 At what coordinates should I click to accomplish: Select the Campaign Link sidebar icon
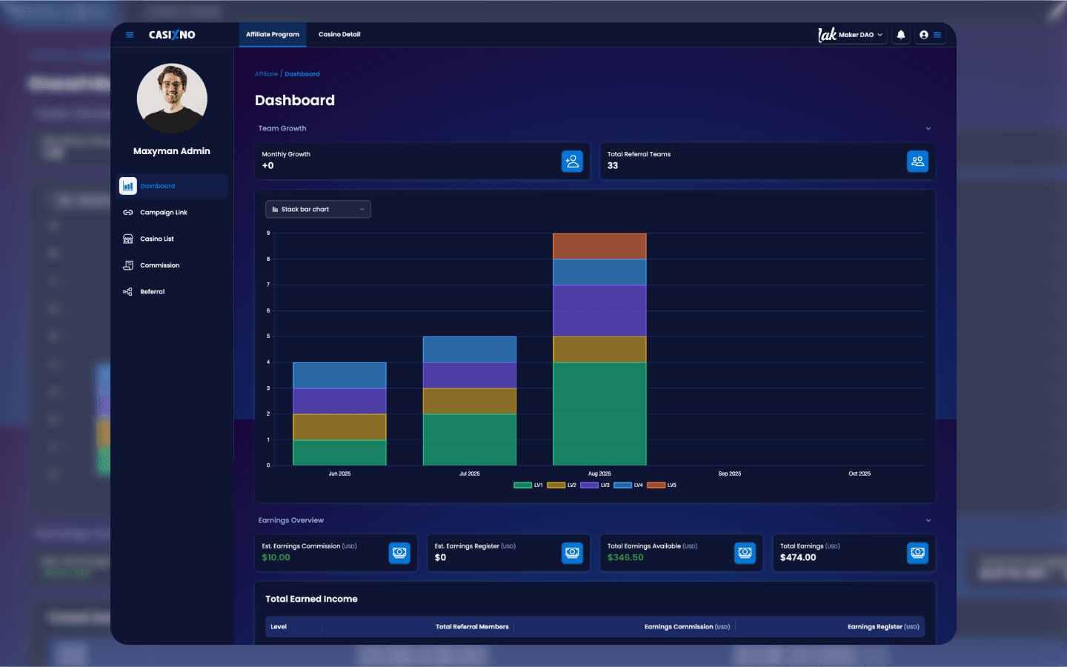(128, 212)
